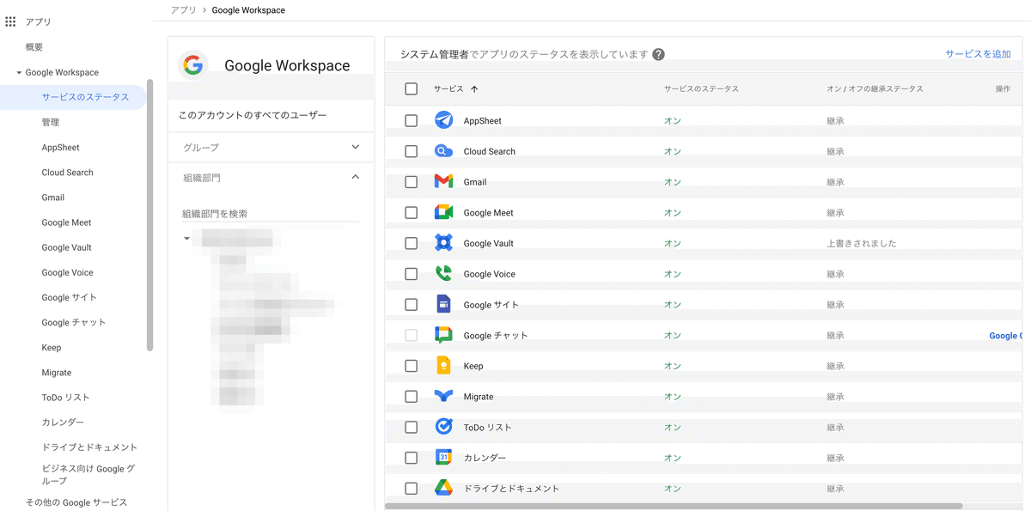Tick the checkbox for the AppSheet row
The height and width of the screenshot is (511, 1031).
(411, 121)
